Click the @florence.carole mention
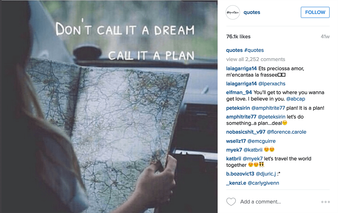Viewport: 338px width, 213px height. point(286,132)
